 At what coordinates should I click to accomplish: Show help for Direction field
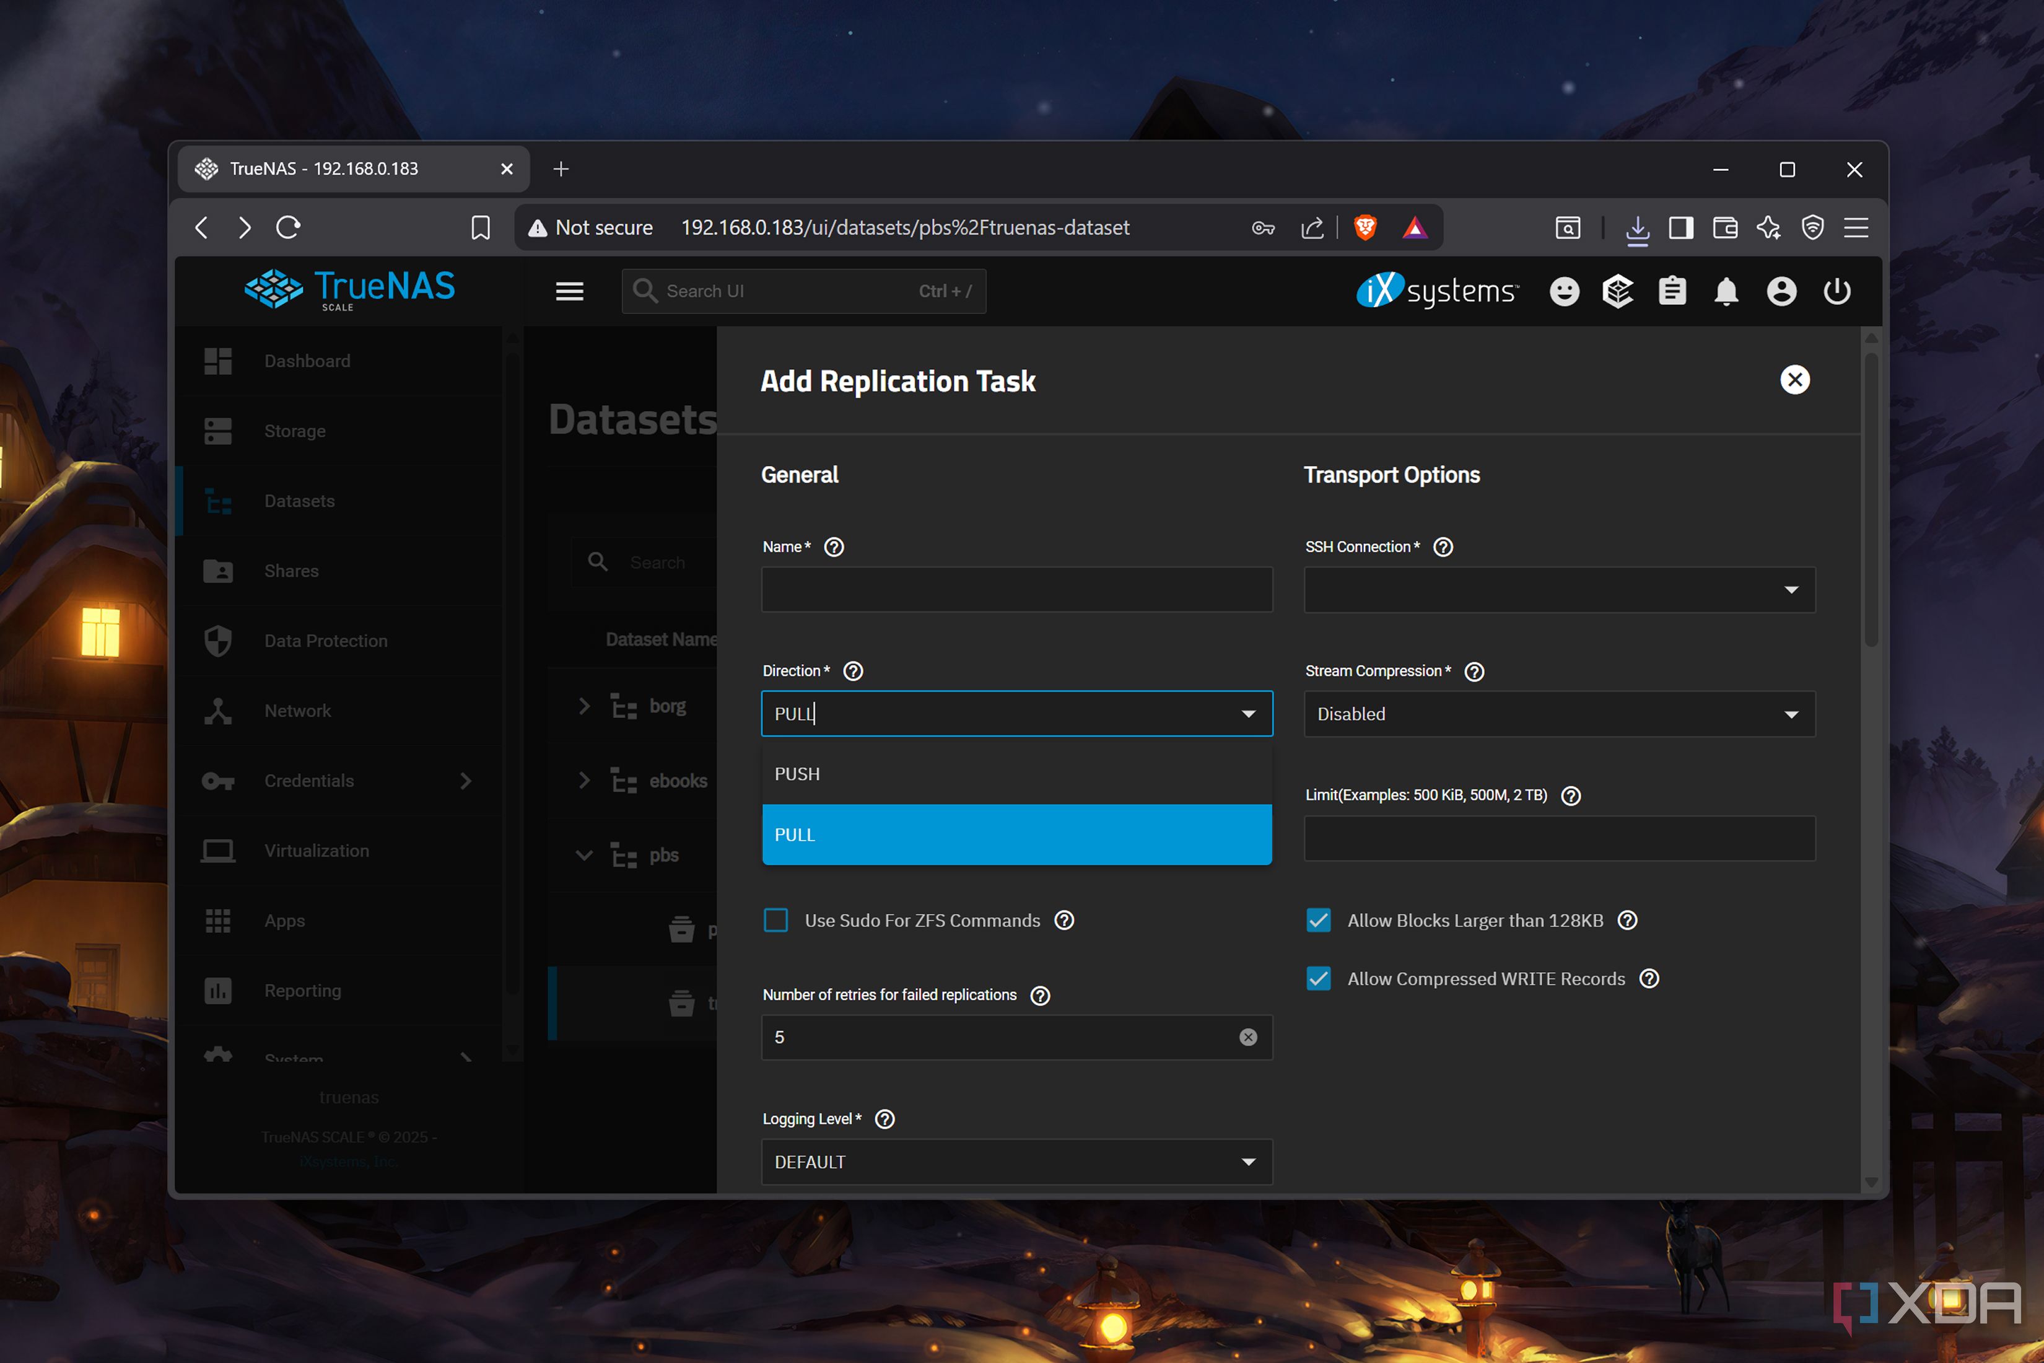point(854,671)
